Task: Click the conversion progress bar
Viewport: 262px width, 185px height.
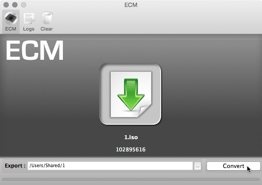Action: 131,179
